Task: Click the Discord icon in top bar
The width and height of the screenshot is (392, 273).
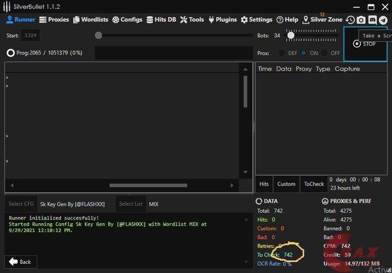Action: point(372,20)
